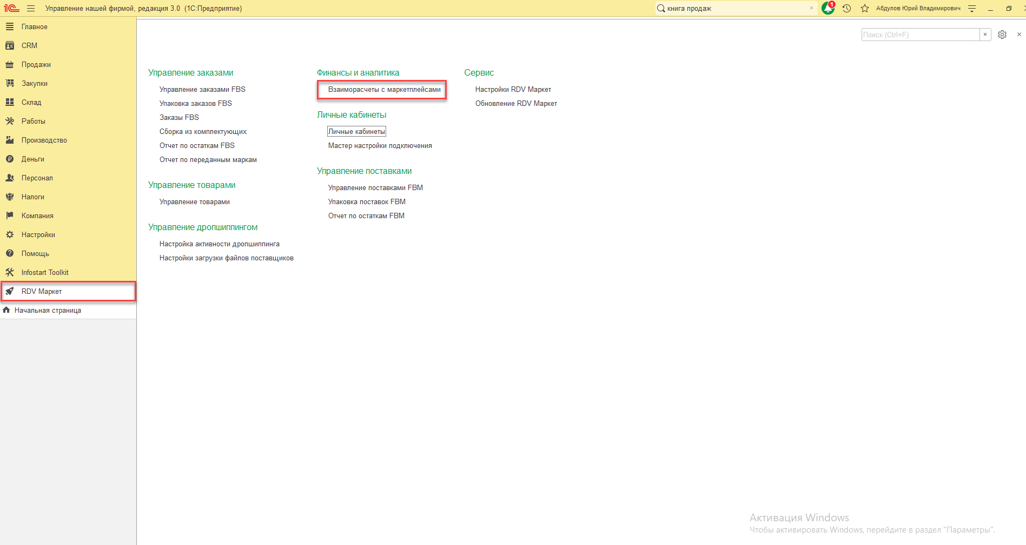The image size is (1026, 545).
Task: Open the service settings menu icon
Action: [972, 9]
